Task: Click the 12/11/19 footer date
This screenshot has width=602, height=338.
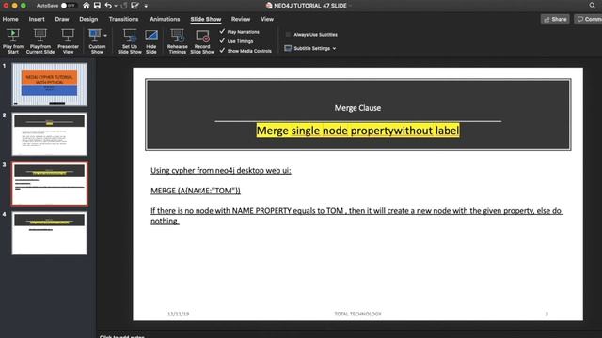Action: (178, 314)
